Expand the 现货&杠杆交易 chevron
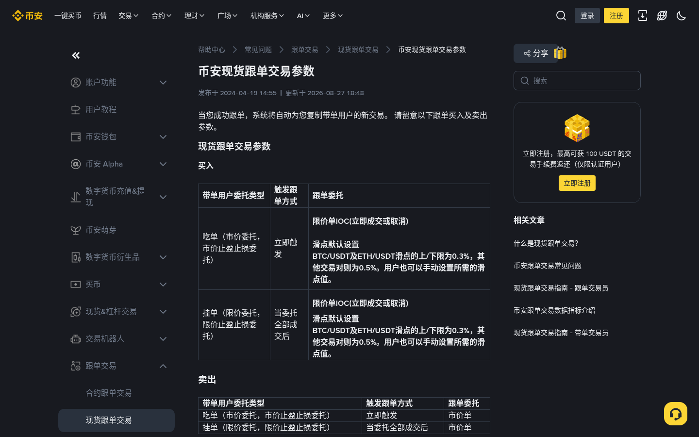Viewport: 699px width, 437px height. 163,312
